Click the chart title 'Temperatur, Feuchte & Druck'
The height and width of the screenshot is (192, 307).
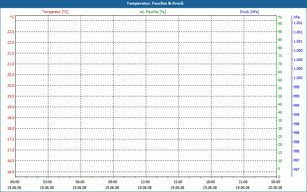pos(155,3)
